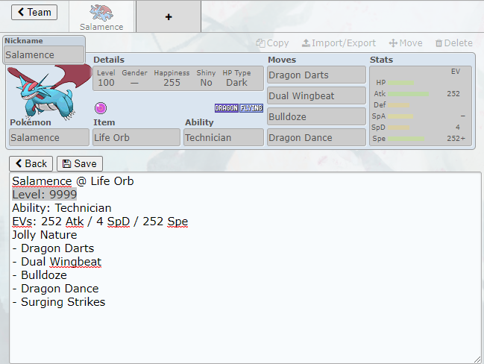Click the 'Jolly Nature' text line
Image resolution: width=484 pixels, height=364 pixels.
click(x=45, y=235)
